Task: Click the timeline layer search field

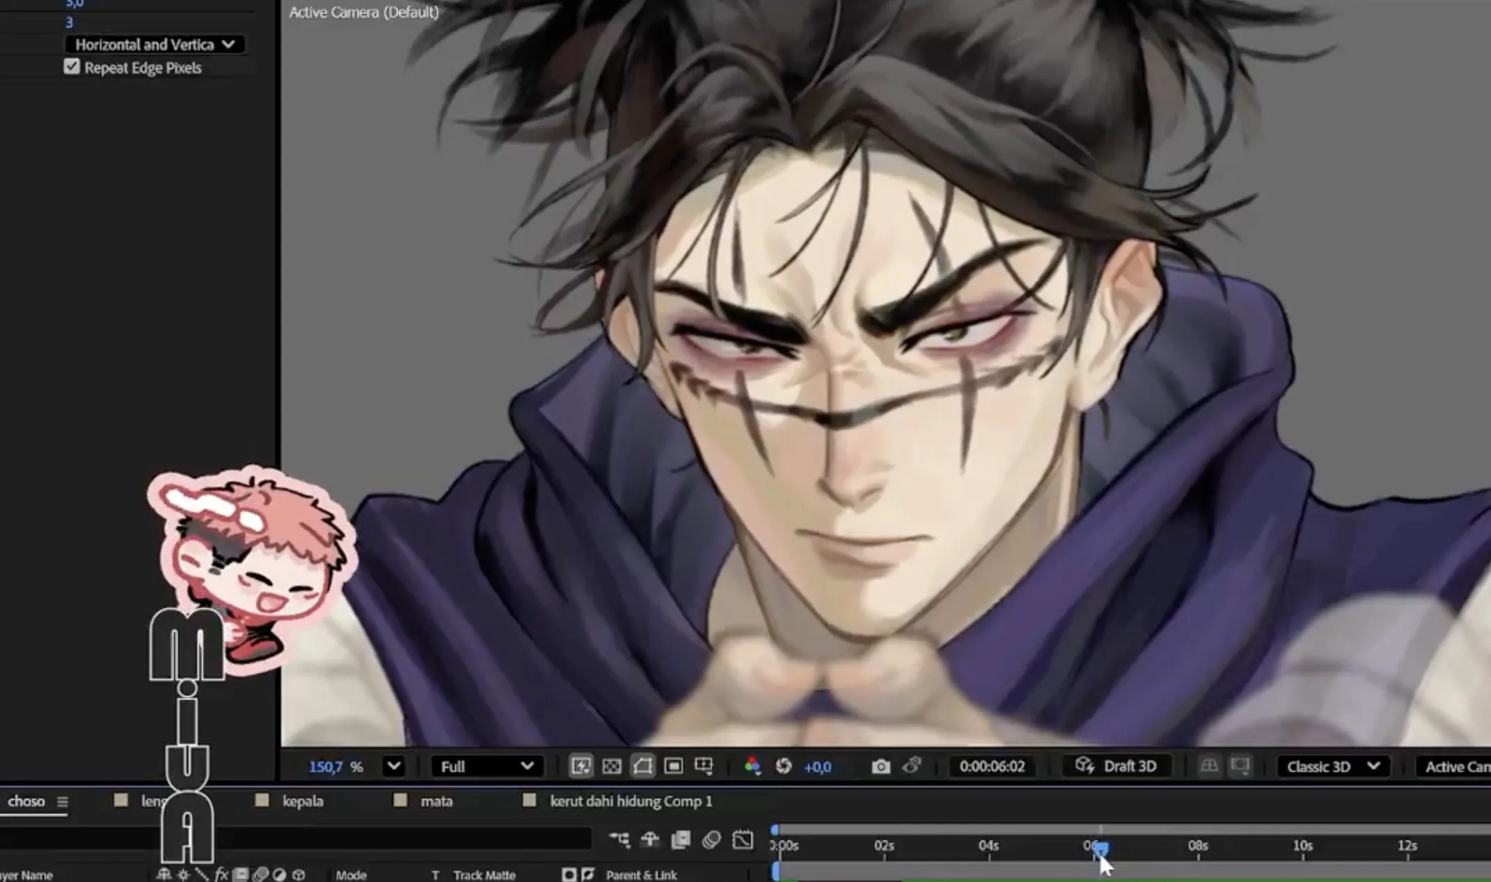Action: pos(296,839)
